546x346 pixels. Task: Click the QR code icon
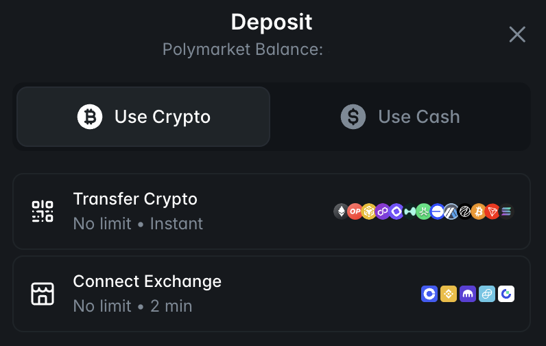(43, 211)
